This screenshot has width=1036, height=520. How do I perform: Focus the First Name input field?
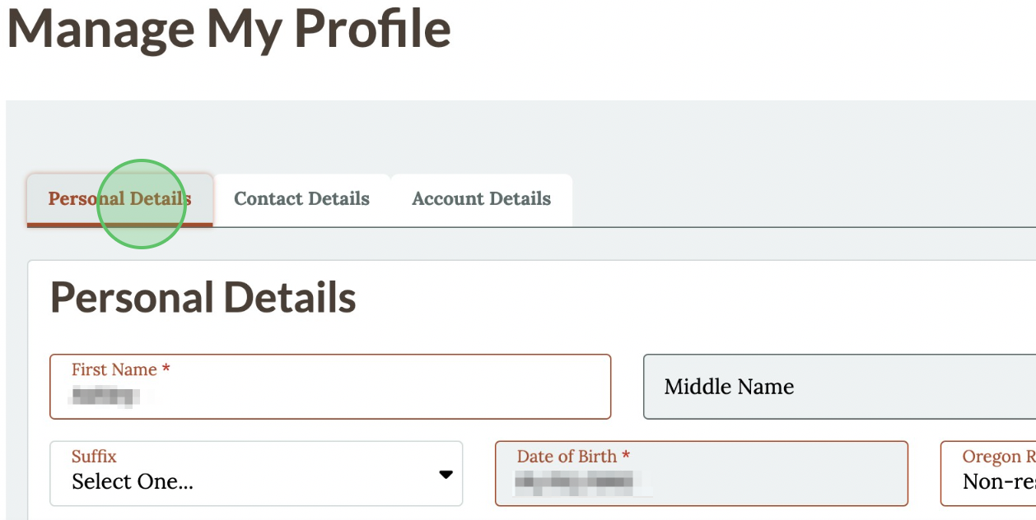pos(330,387)
